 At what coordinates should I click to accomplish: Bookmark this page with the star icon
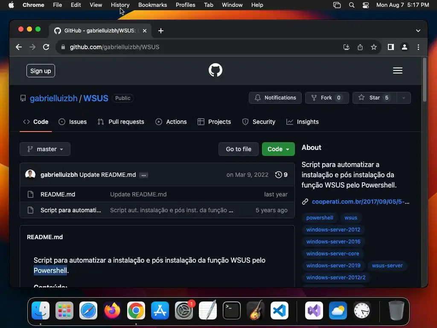(374, 47)
